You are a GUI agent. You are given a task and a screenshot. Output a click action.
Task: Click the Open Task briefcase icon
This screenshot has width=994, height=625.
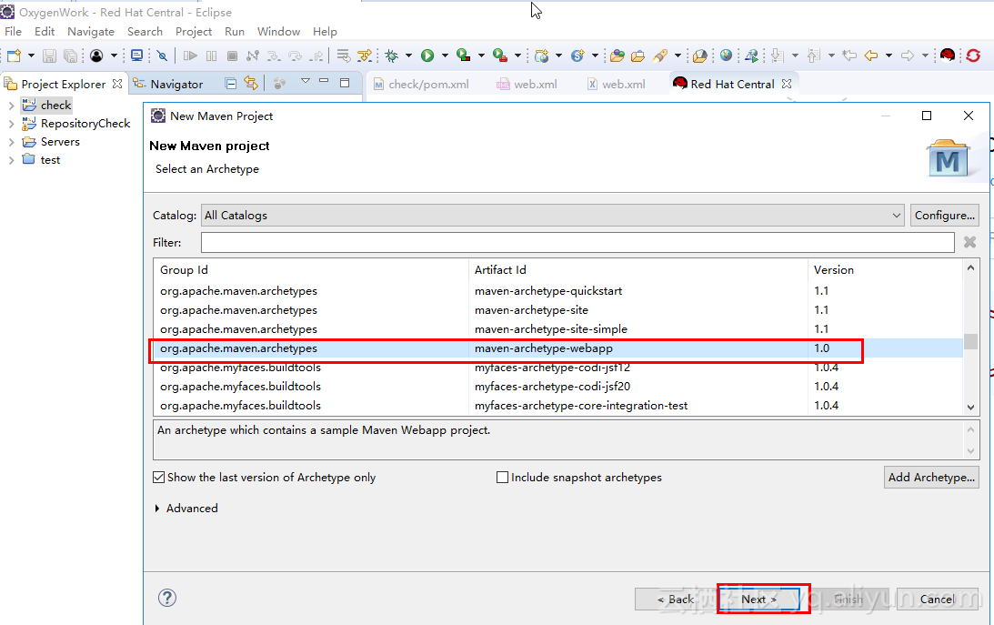638,55
